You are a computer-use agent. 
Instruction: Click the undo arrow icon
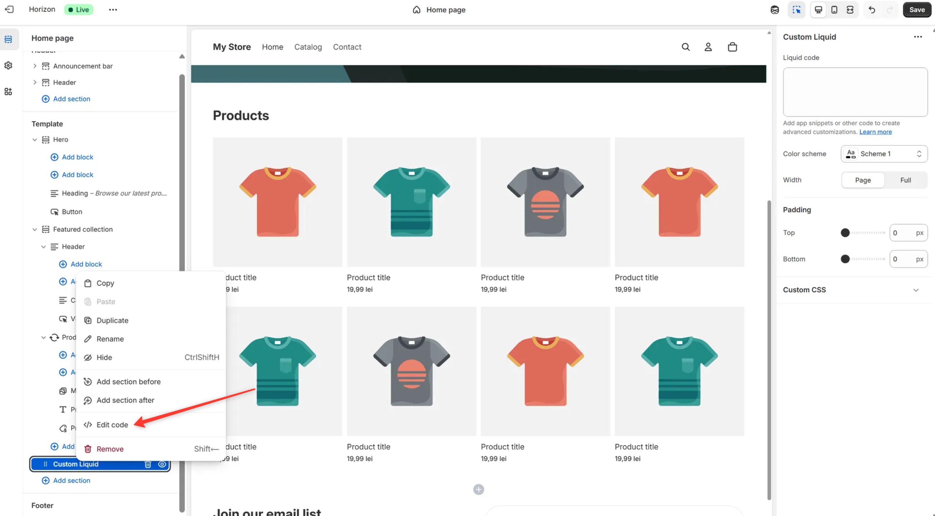coord(871,10)
